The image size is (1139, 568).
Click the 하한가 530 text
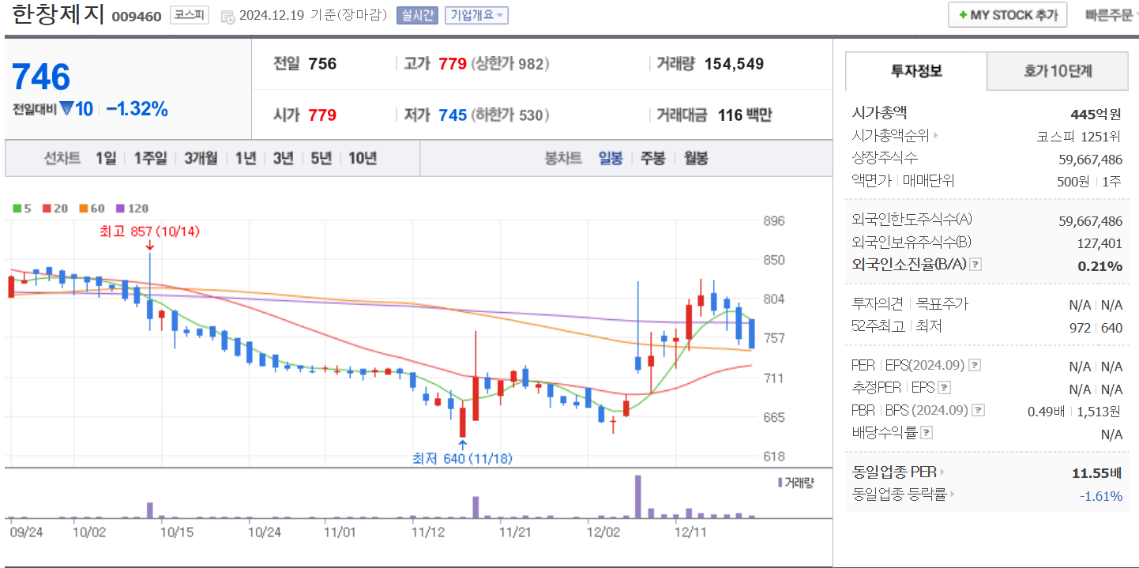(x=509, y=115)
